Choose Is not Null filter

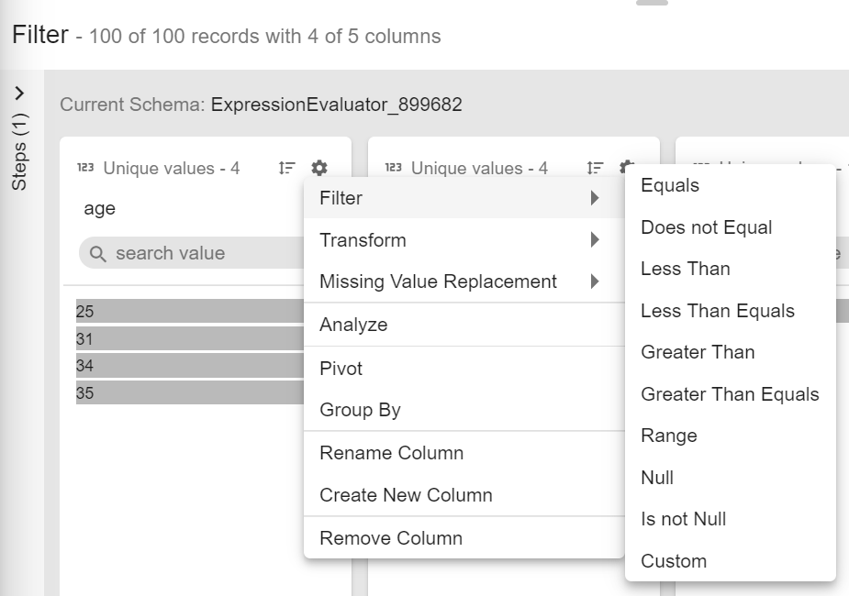pos(683,519)
